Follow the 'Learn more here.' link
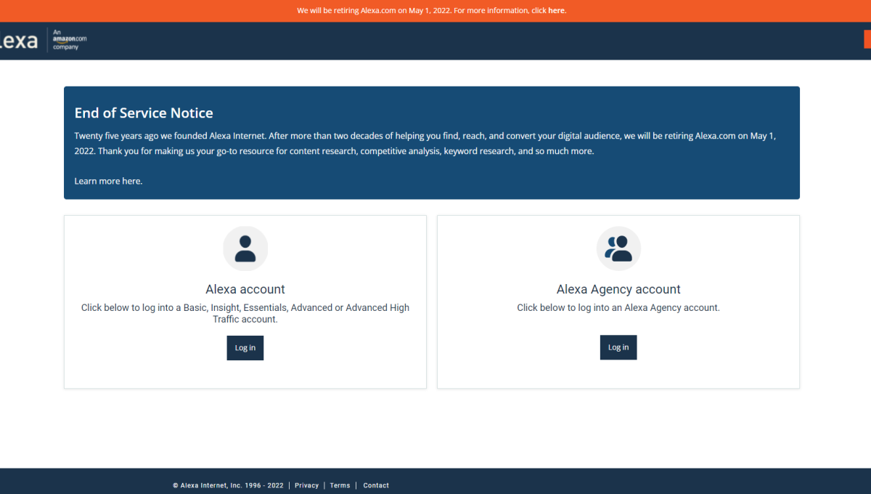 (x=108, y=181)
